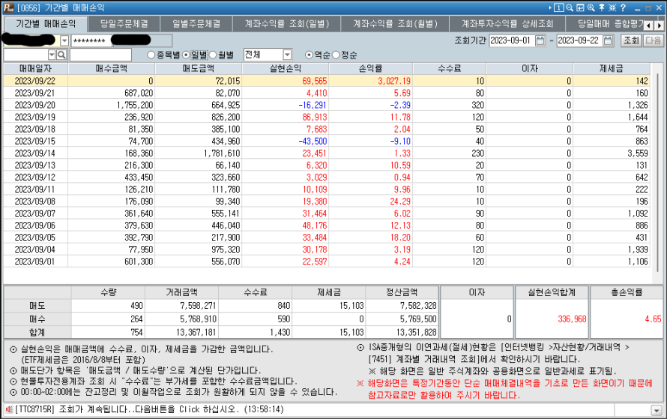
Task: Click the account password field
Action: click(90, 40)
